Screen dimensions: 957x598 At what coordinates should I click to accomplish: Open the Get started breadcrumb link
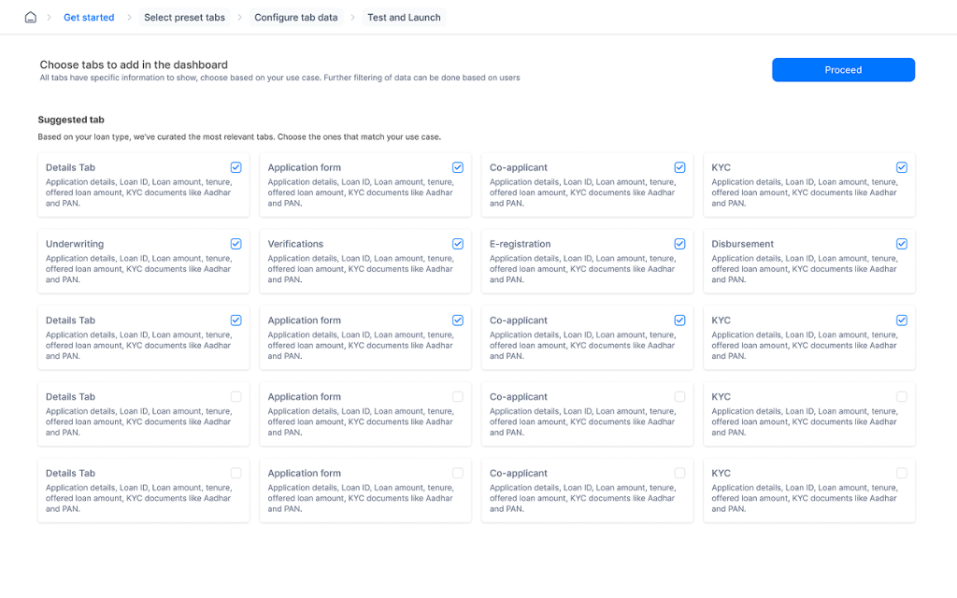click(89, 17)
